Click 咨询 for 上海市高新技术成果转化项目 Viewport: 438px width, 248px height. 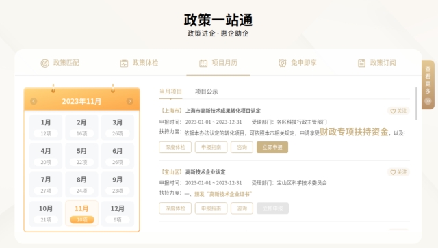coord(242,148)
